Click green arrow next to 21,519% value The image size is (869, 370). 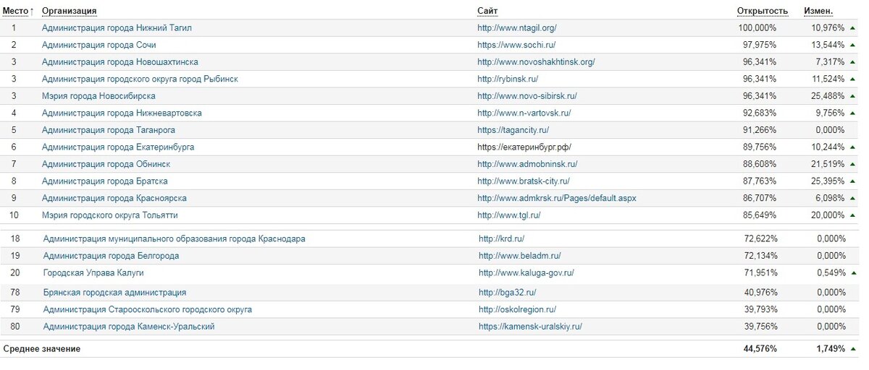tap(853, 164)
